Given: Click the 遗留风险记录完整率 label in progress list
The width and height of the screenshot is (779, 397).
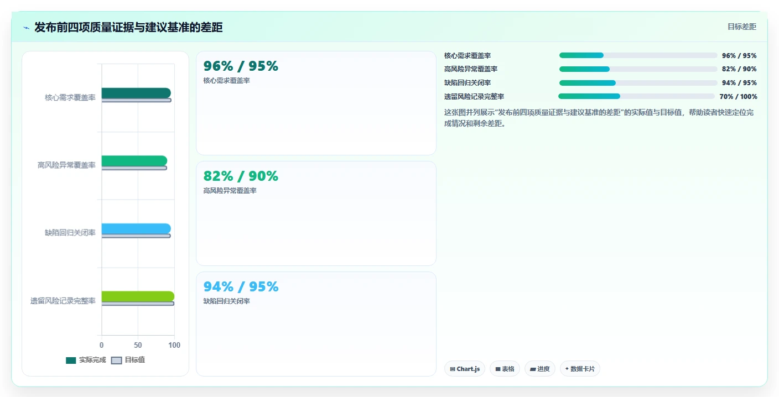Looking at the screenshot, I should point(474,96).
